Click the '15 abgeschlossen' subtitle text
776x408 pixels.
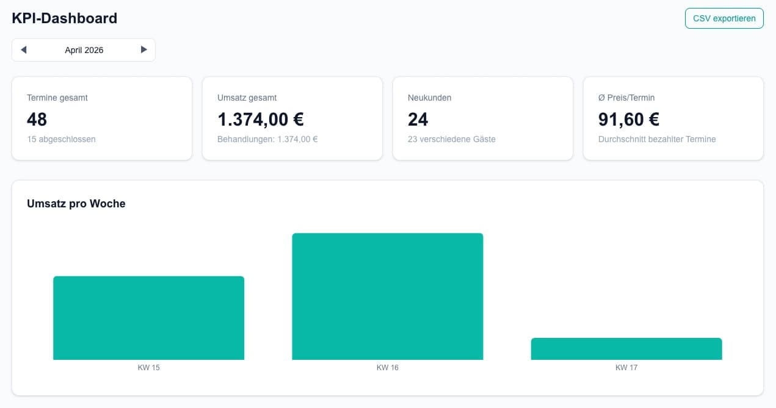[61, 139]
